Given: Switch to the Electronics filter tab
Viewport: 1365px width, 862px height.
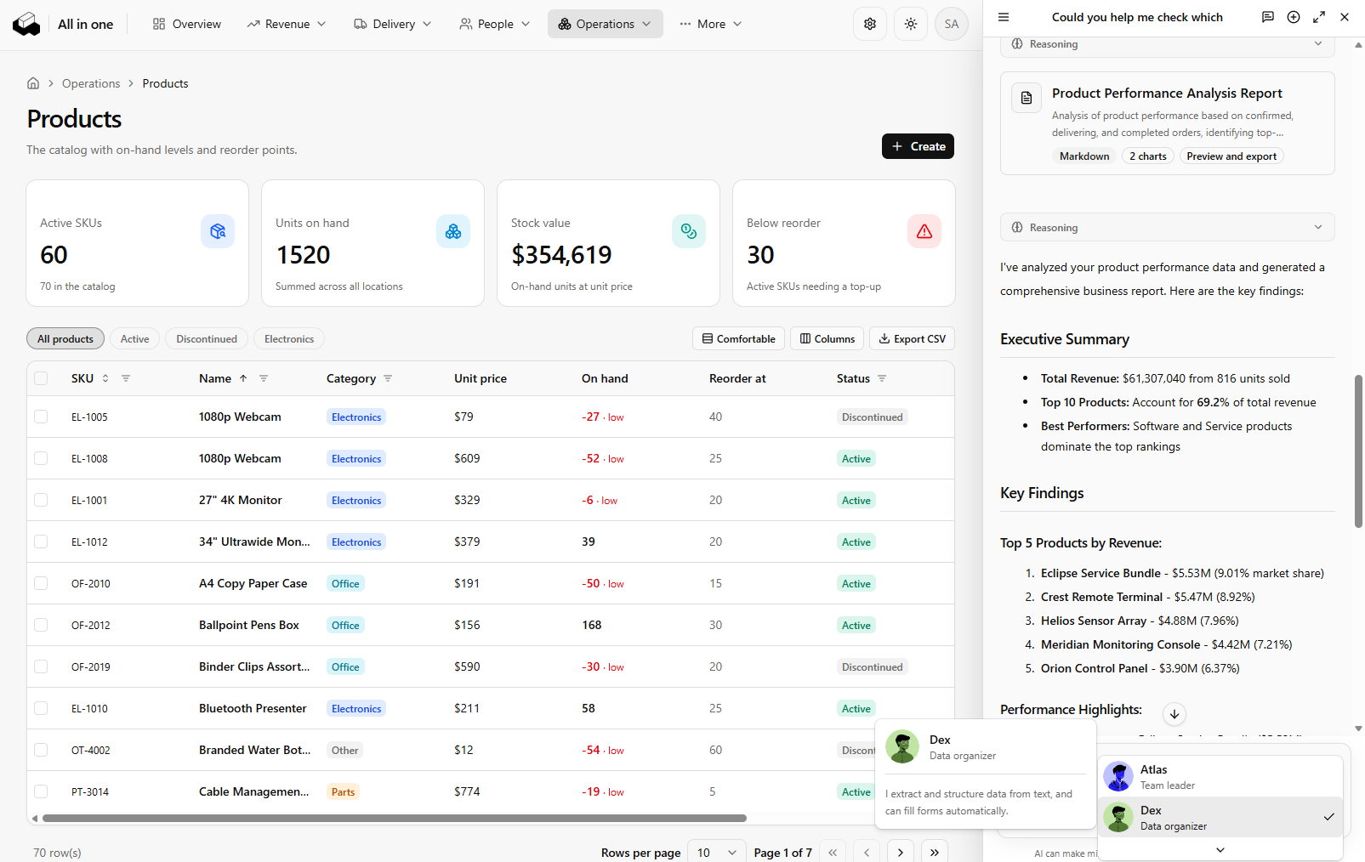Looking at the screenshot, I should pos(289,338).
